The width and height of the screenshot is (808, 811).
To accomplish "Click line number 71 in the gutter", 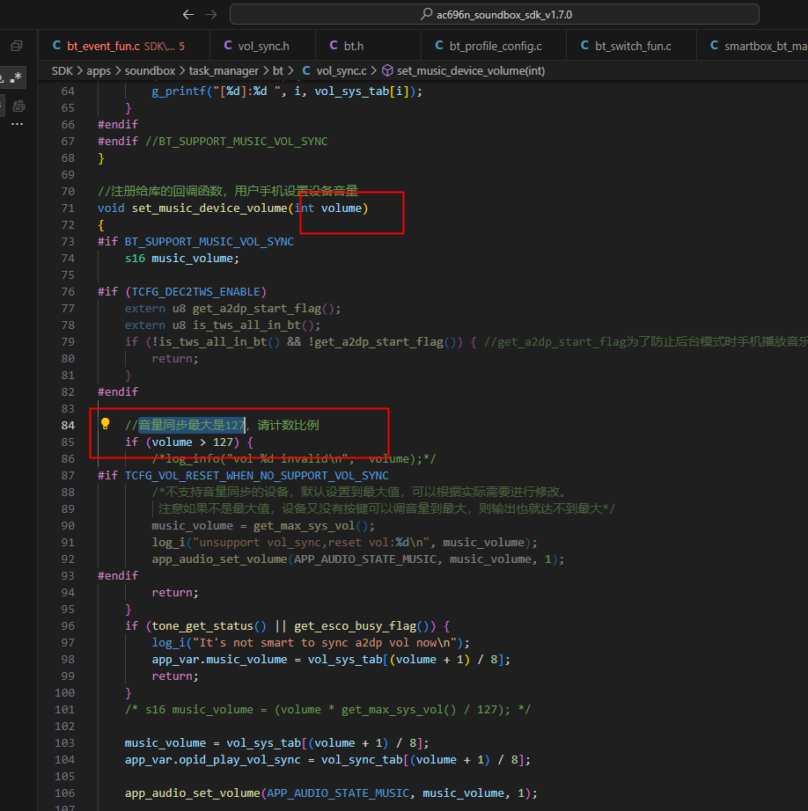I will 68,208.
